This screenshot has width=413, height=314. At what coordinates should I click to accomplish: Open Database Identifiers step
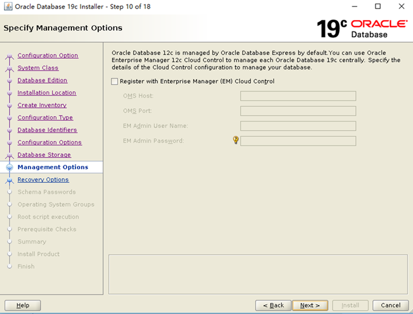[x=47, y=130]
